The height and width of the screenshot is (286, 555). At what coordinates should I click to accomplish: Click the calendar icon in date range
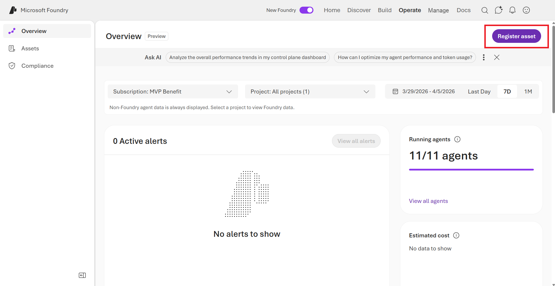point(395,91)
